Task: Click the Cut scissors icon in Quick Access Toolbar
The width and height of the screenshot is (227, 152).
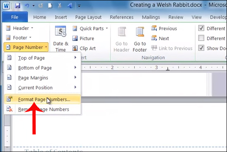Action: tap(60, 6)
